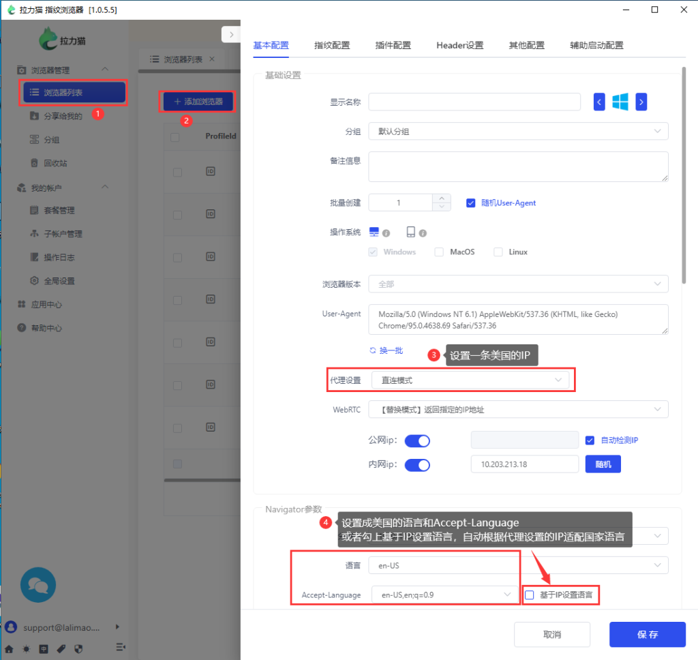Click the chat support bubble icon
698x660 pixels.
(x=38, y=585)
